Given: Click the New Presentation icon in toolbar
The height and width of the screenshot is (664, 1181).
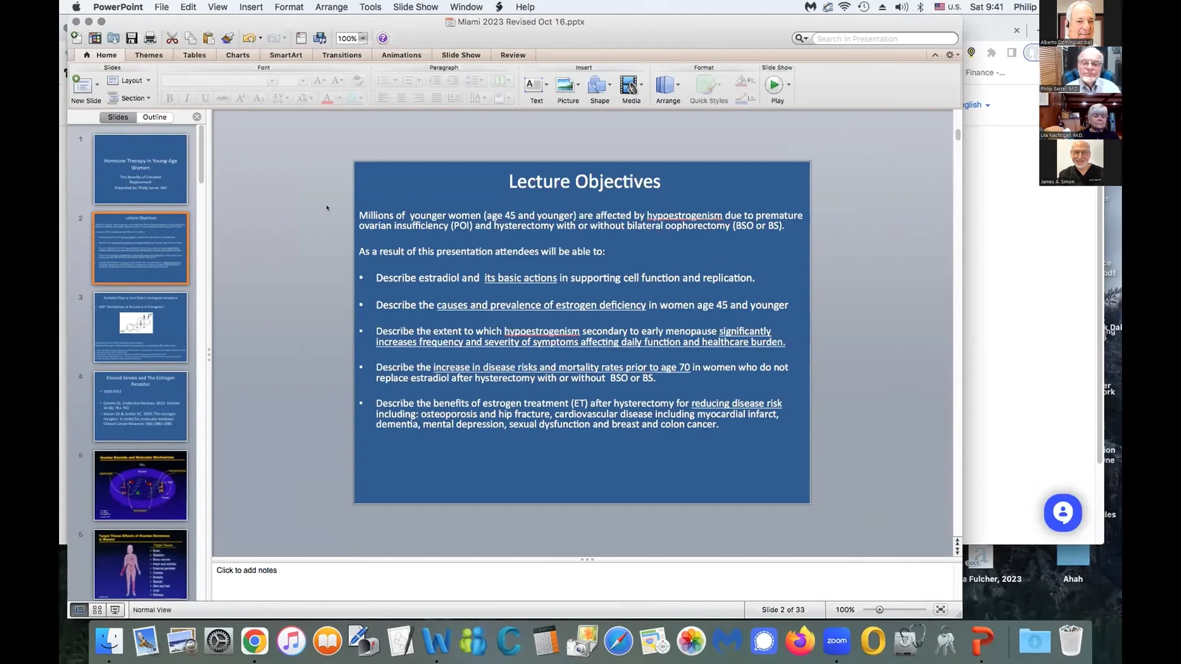Looking at the screenshot, I should 76,38.
